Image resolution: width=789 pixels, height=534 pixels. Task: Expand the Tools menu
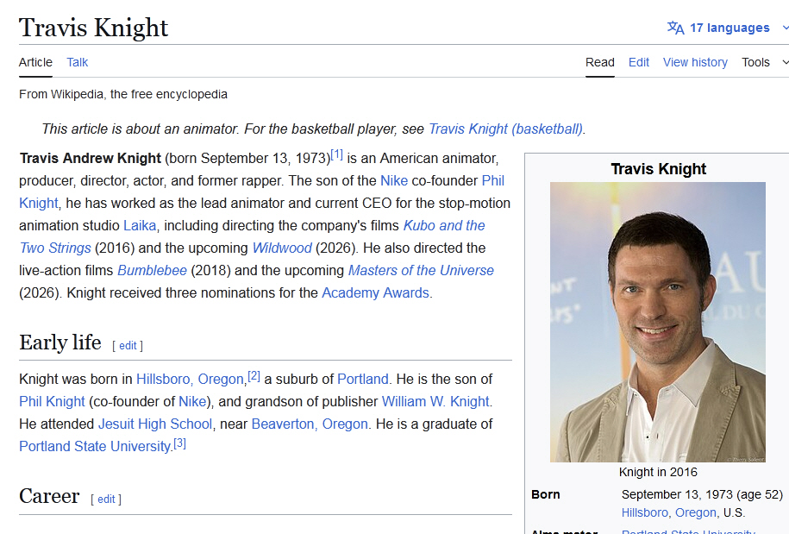pyautogui.click(x=764, y=62)
